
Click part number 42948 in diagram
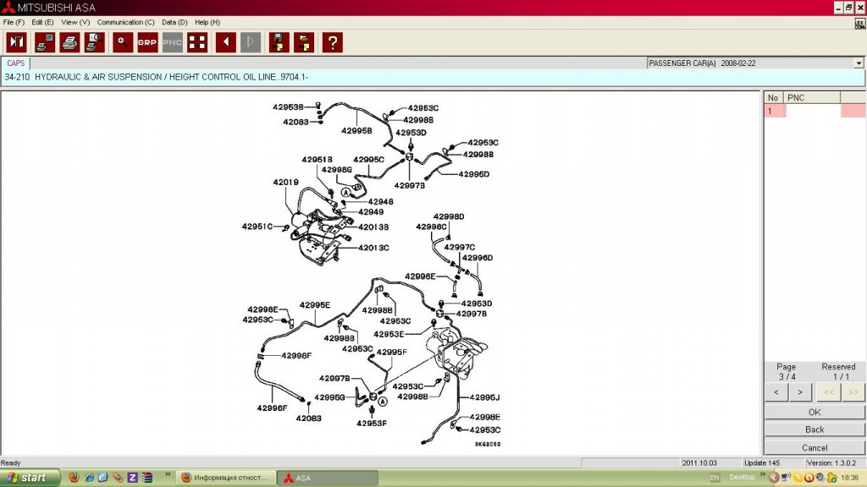pos(380,202)
